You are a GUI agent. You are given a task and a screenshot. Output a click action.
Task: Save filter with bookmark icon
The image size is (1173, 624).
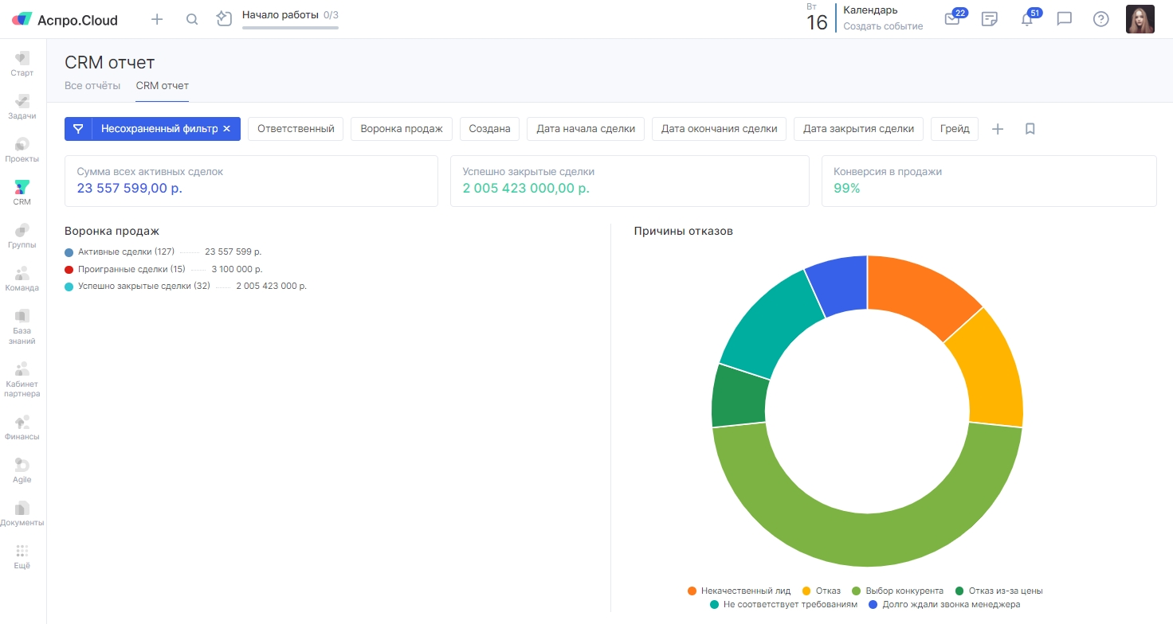click(x=1030, y=129)
